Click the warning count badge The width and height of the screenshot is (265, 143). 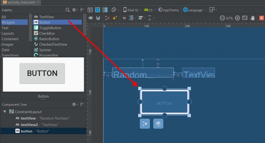pos(261,18)
